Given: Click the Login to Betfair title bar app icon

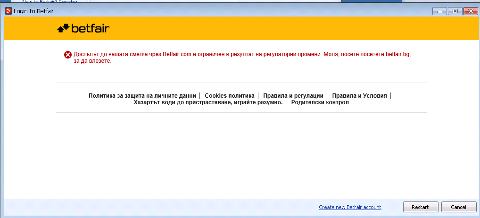Looking at the screenshot, I should (x=8, y=11).
